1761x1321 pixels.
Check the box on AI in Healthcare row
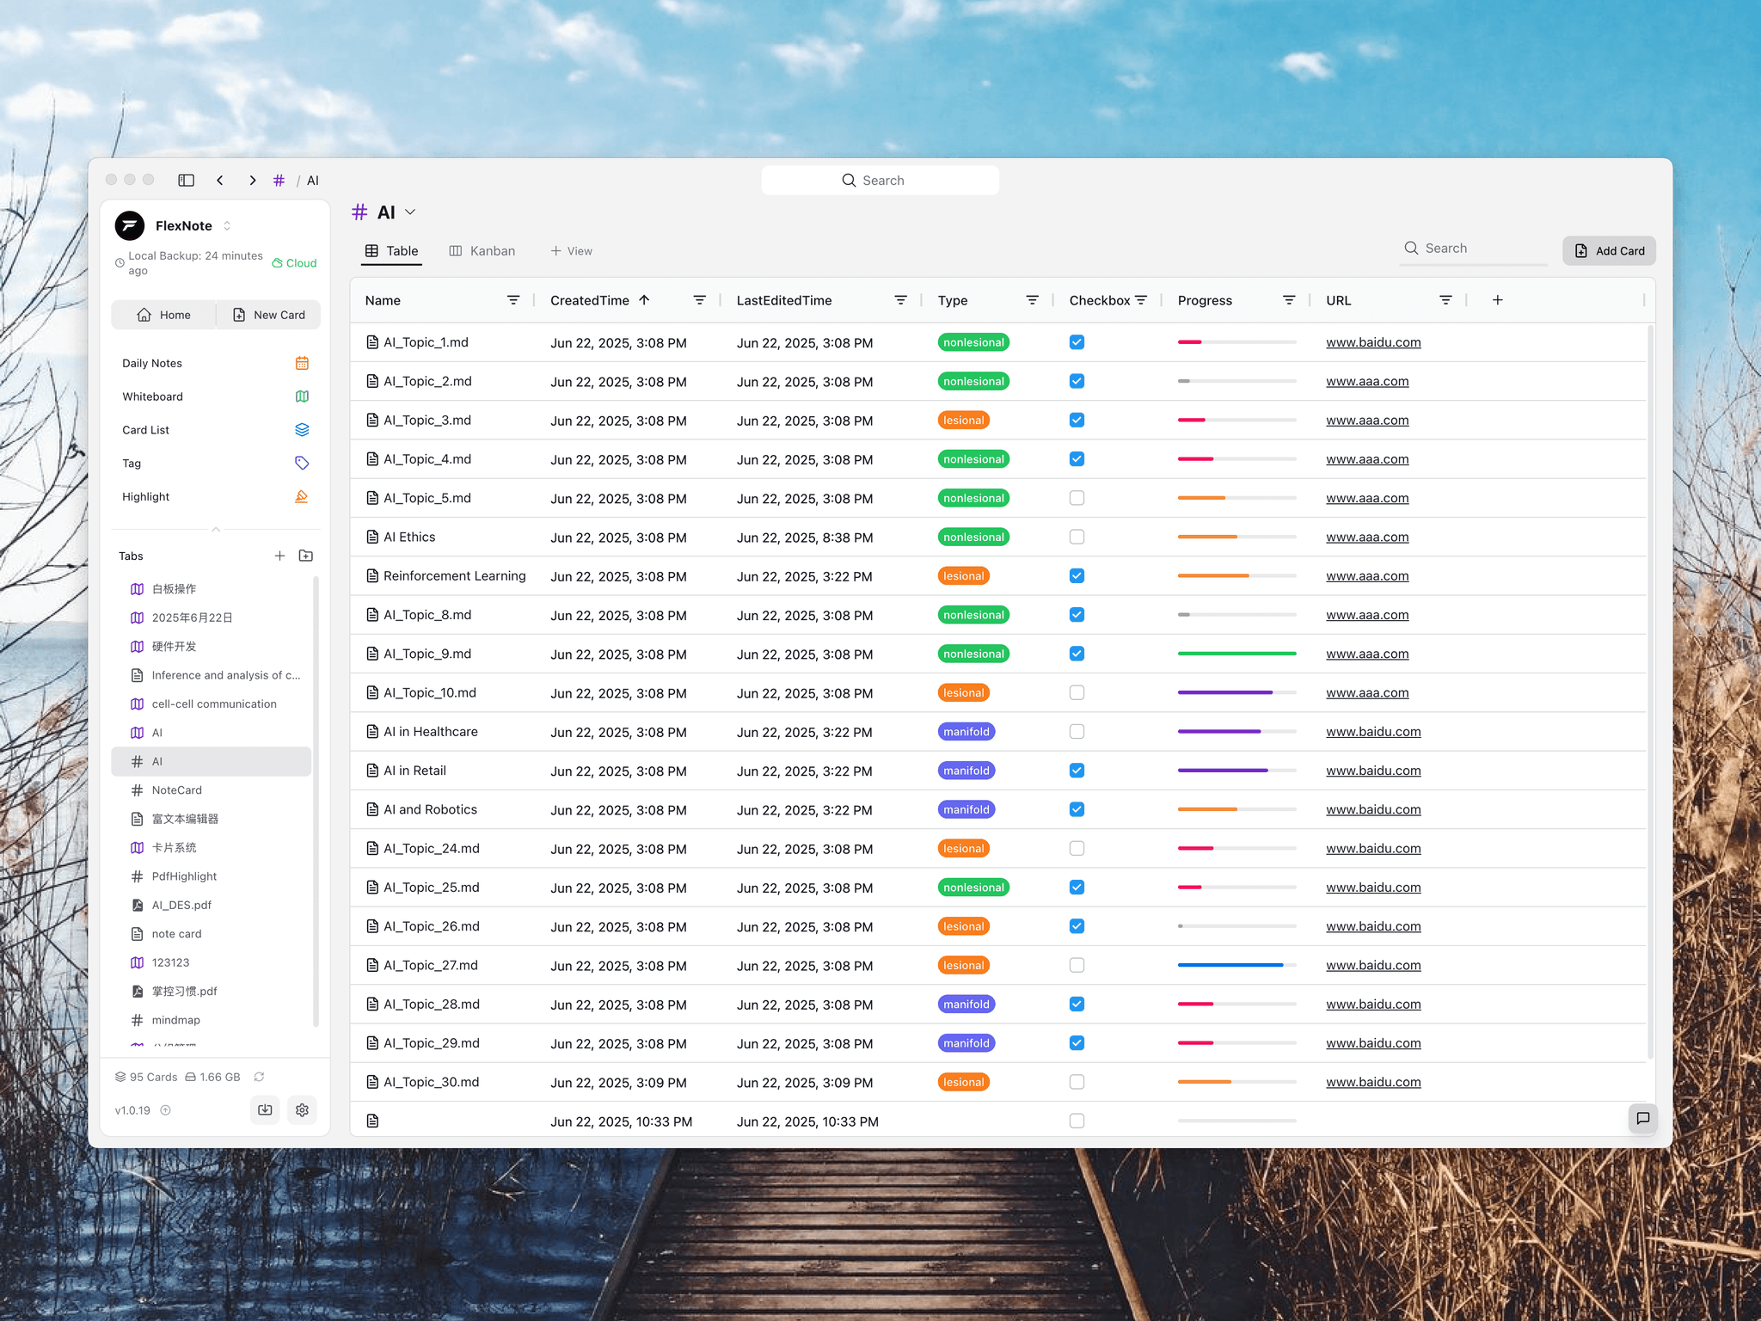pos(1076,731)
